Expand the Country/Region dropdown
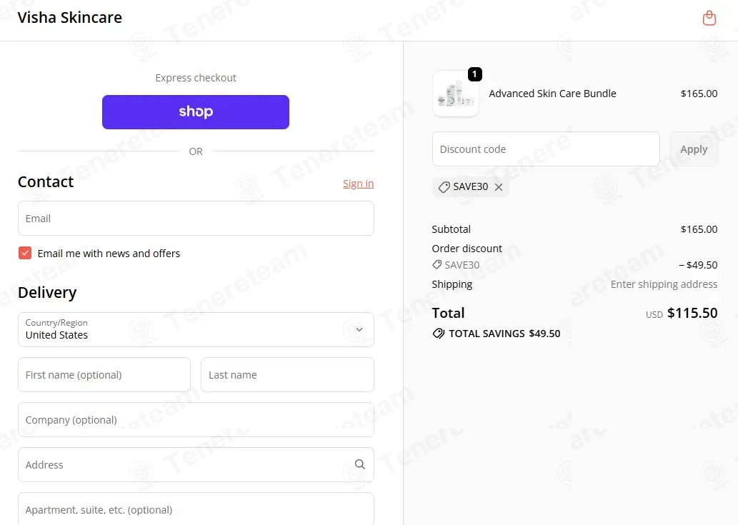 tap(196, 329)
